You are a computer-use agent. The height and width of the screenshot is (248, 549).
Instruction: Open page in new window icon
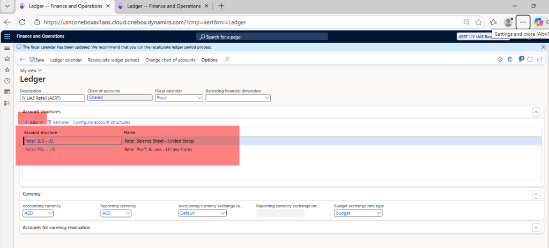pyautogui.click(x=539, y=59)
